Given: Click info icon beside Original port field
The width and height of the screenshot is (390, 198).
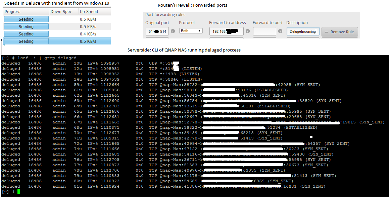Looking at the screenshot, I should [x=173, y=31].
